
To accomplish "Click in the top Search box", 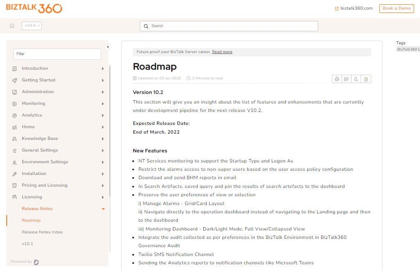I will [229, 26].
